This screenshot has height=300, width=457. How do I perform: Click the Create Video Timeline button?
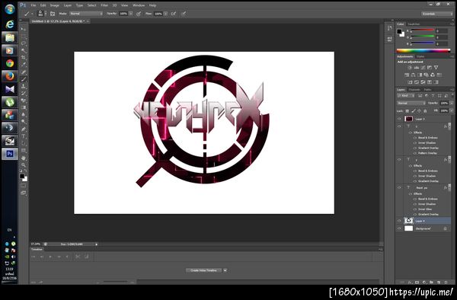(x=203, y=270)
